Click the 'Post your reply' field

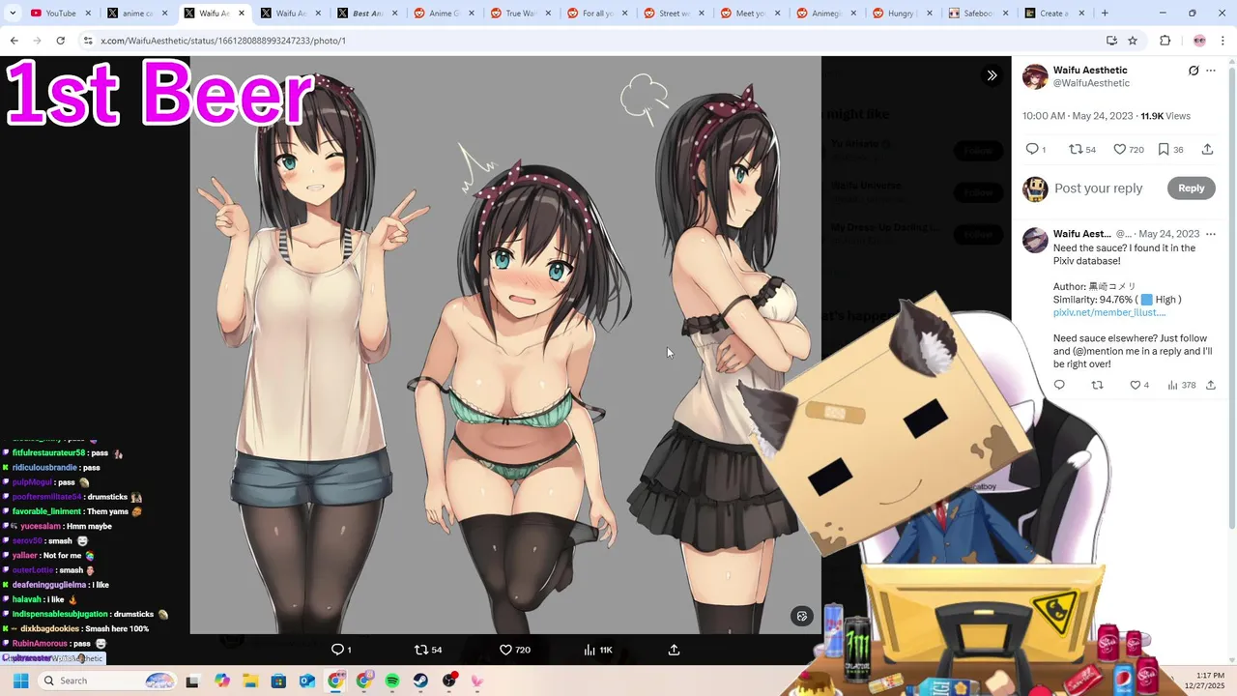(x=1099, y=188)
